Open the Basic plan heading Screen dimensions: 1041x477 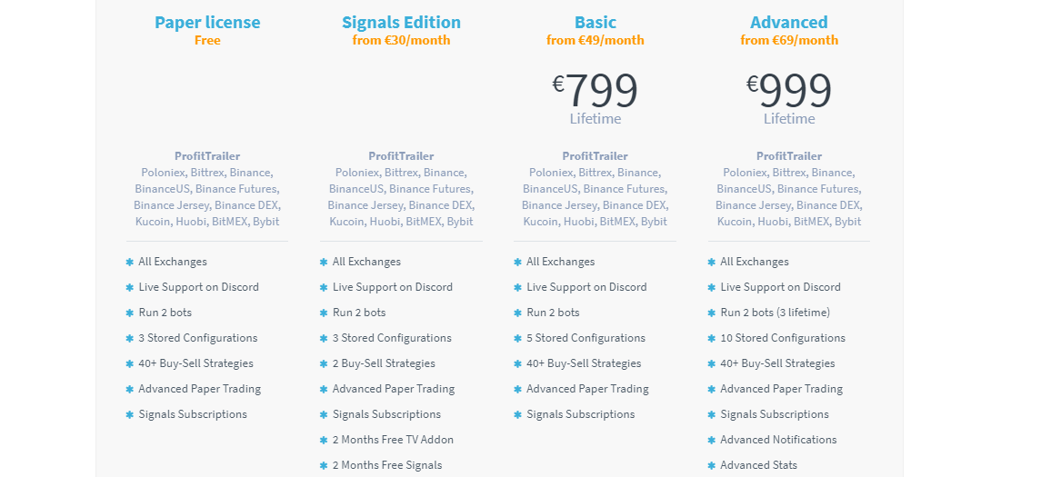595,23
